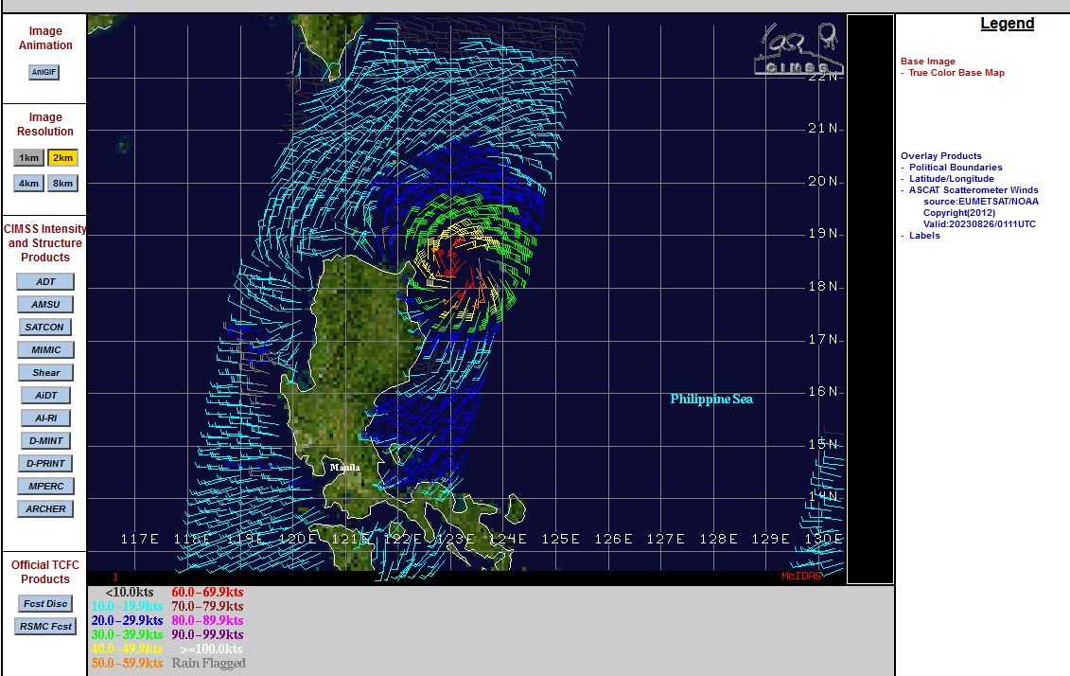Open the RSMC Fcst product
The image size is (1070, 676).
pyautogui.click(x=45, y=627)
